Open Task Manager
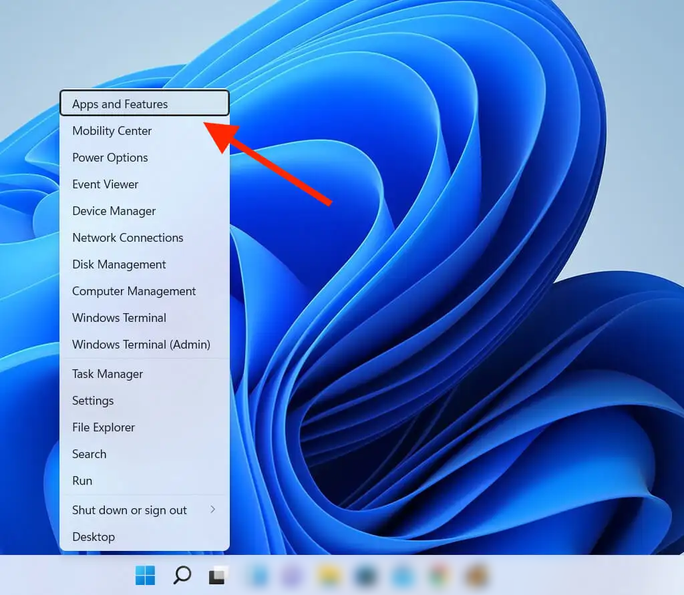Viewport: 684px width, 595px height. click(x=108, y=374)
